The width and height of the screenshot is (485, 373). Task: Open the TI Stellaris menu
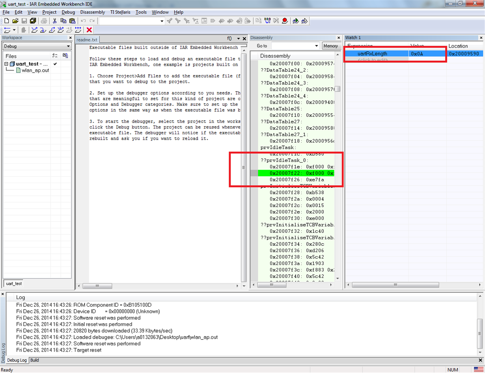click(120, 12)
